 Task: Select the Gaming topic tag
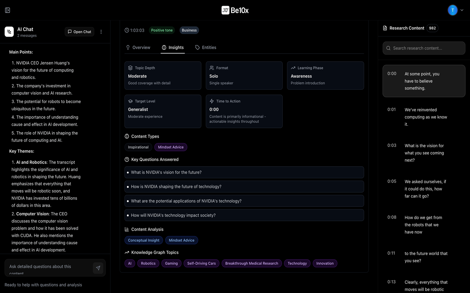tap(171, 263)
